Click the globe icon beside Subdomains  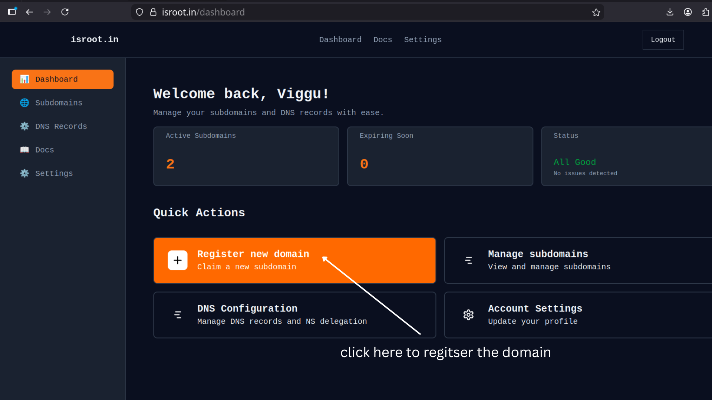tap(24, 103)
